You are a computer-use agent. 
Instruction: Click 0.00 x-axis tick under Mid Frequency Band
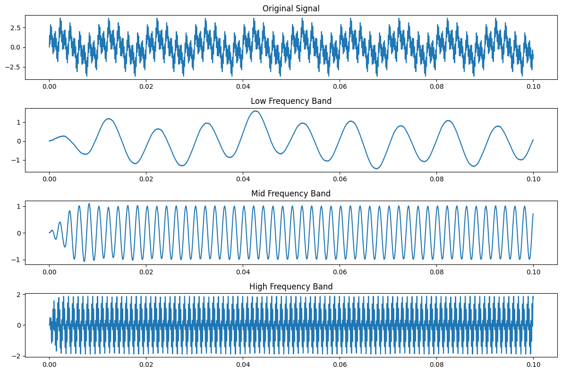[49, 272]
